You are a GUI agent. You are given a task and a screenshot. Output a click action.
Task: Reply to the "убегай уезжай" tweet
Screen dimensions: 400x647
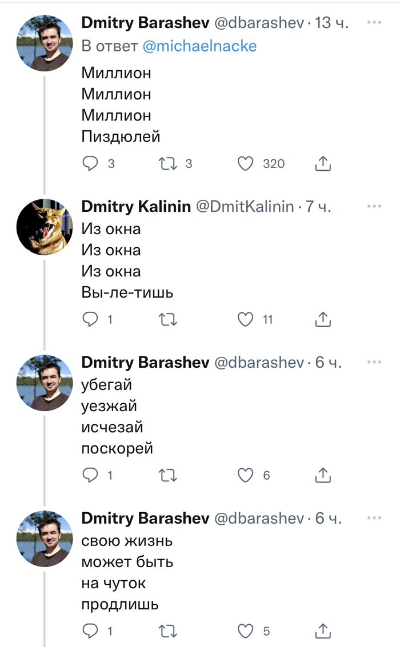91,475
